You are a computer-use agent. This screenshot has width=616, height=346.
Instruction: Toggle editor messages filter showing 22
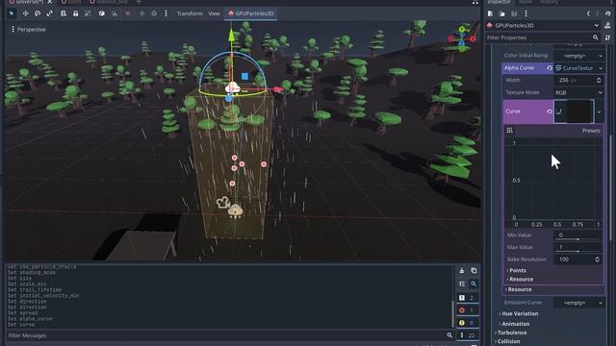tap(467, 335)
